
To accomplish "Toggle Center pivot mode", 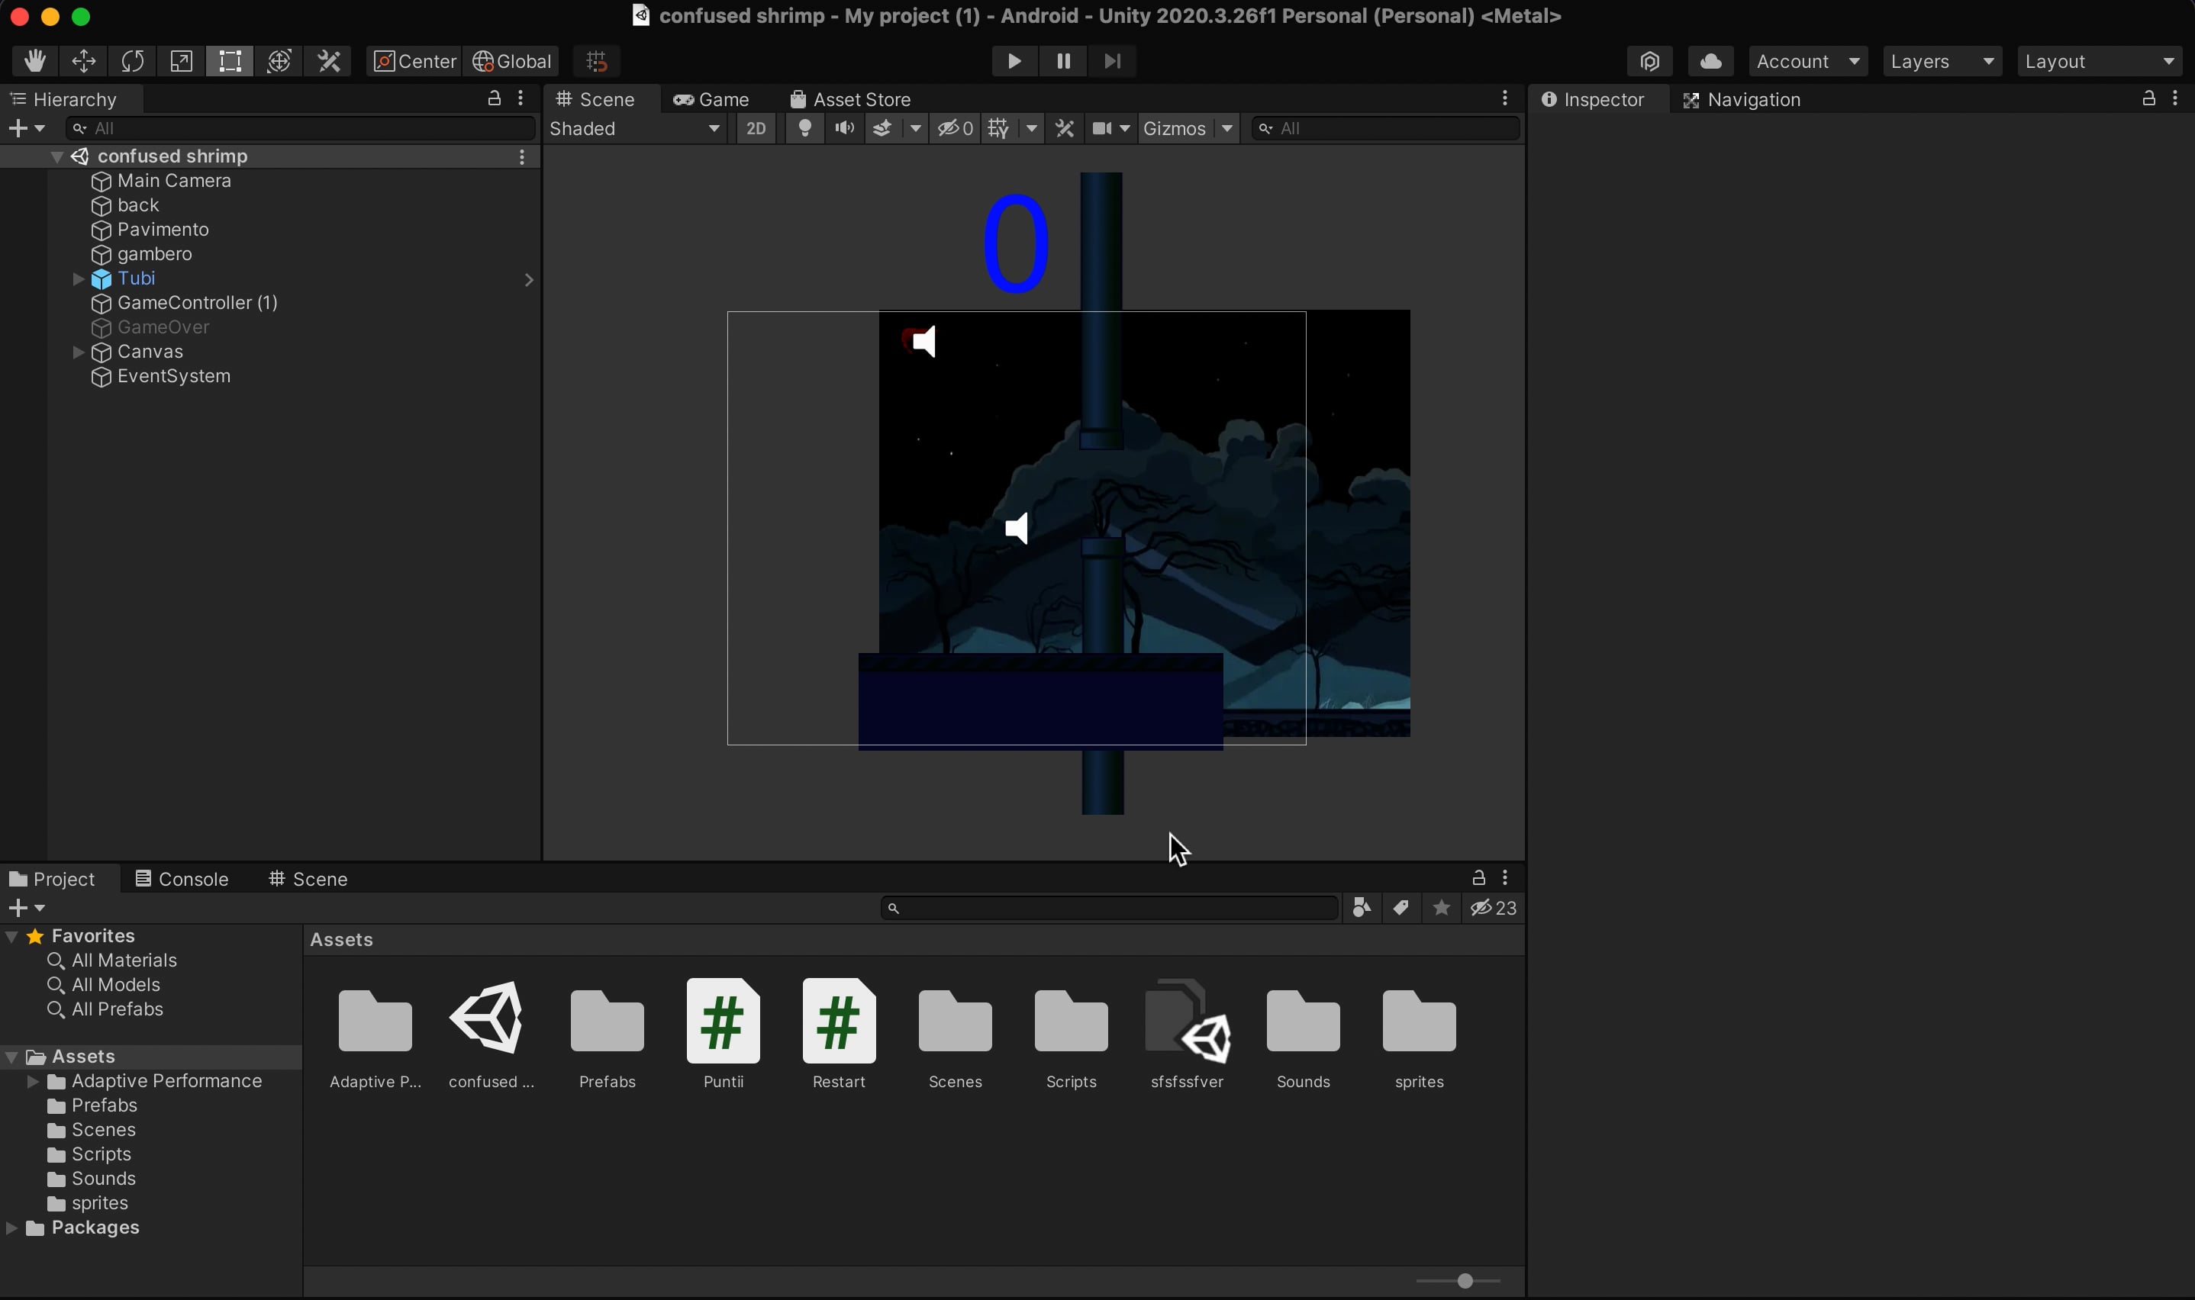I will point(414,61).
